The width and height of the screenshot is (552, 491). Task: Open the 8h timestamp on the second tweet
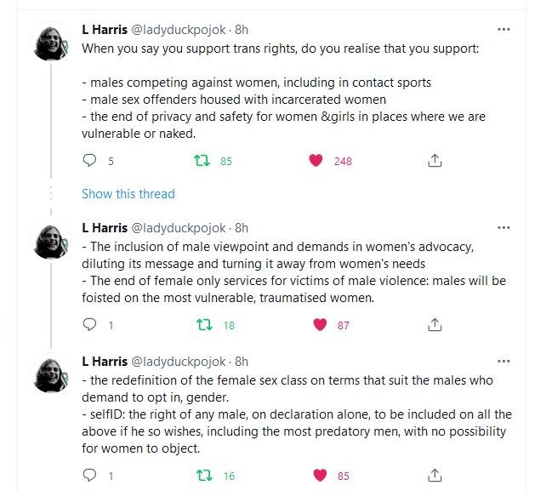(x=242, y=228)
